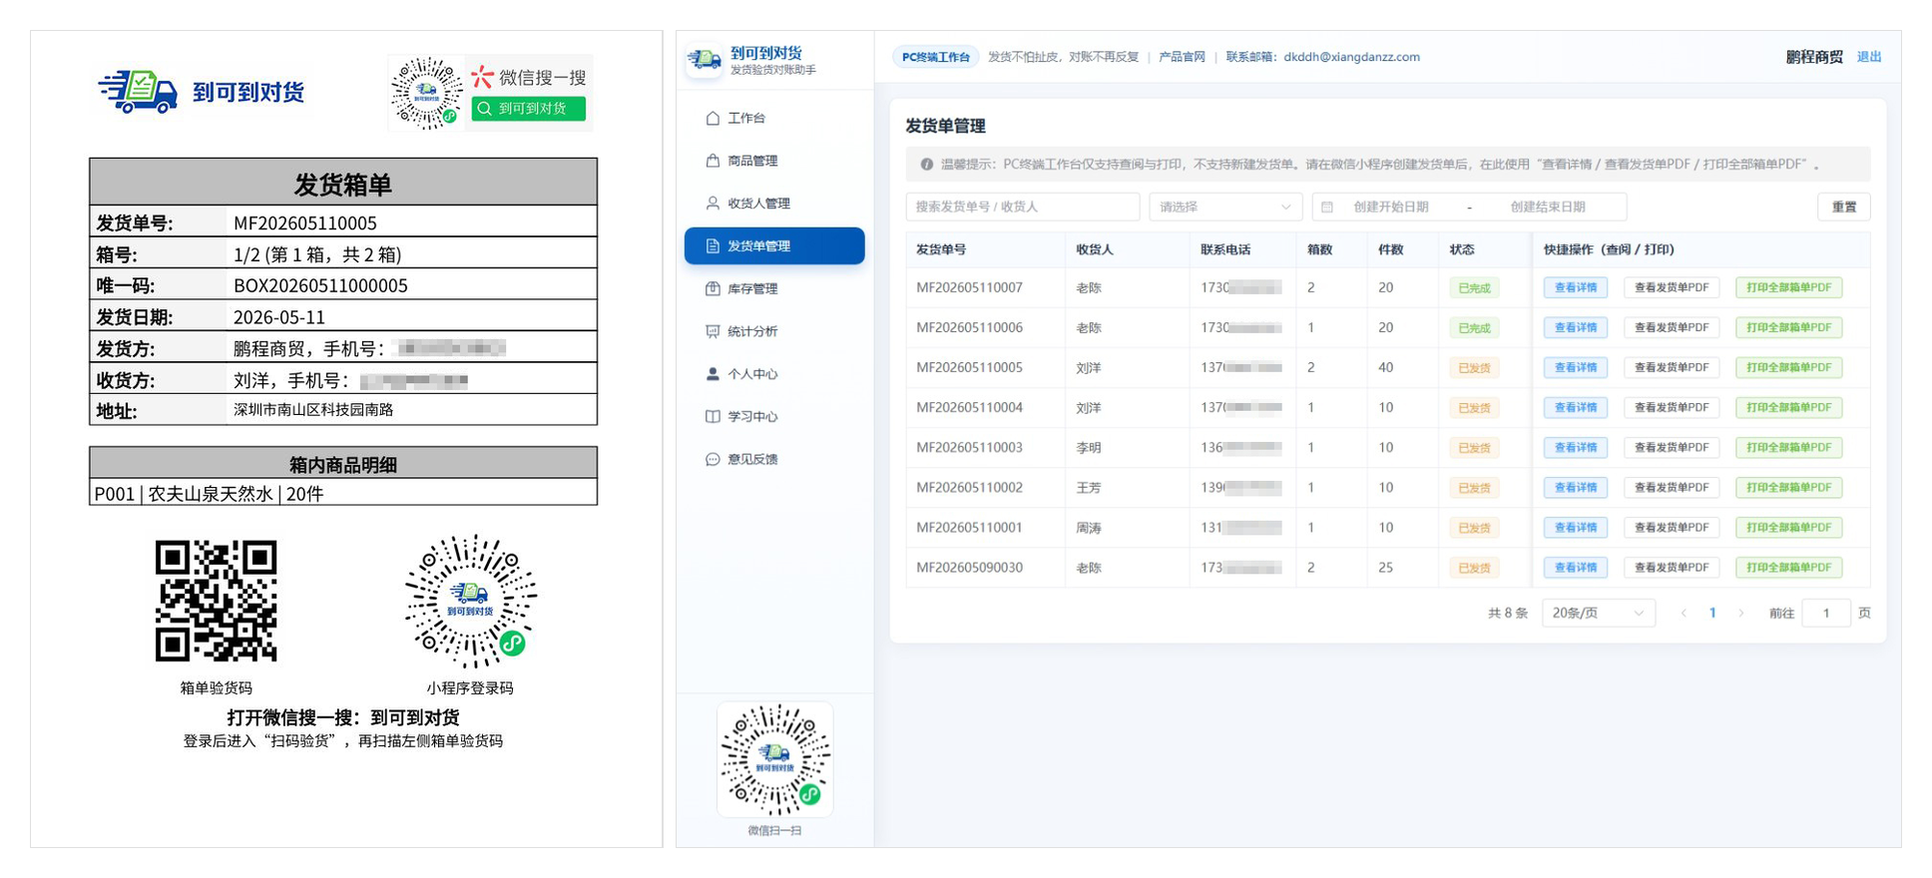Viewport: 1932px width, 878px height.
Task: Go to previous page arrow in pagination
Action: pyautogui.click(x=1684, y=614)
